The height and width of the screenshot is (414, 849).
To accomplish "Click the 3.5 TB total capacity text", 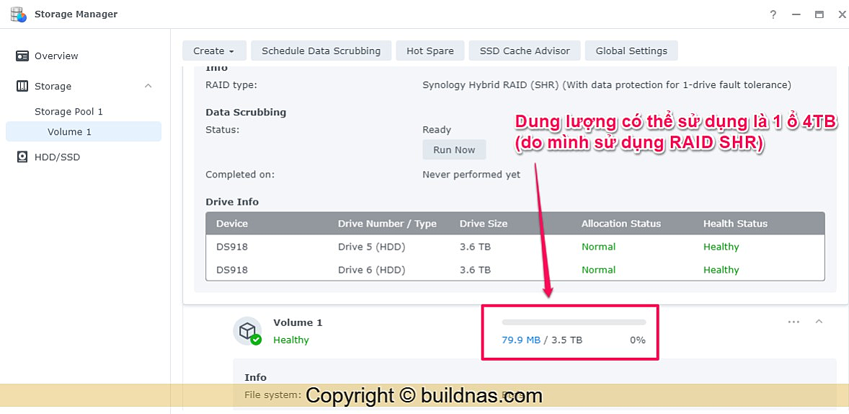I will click(x=567, y=340).
